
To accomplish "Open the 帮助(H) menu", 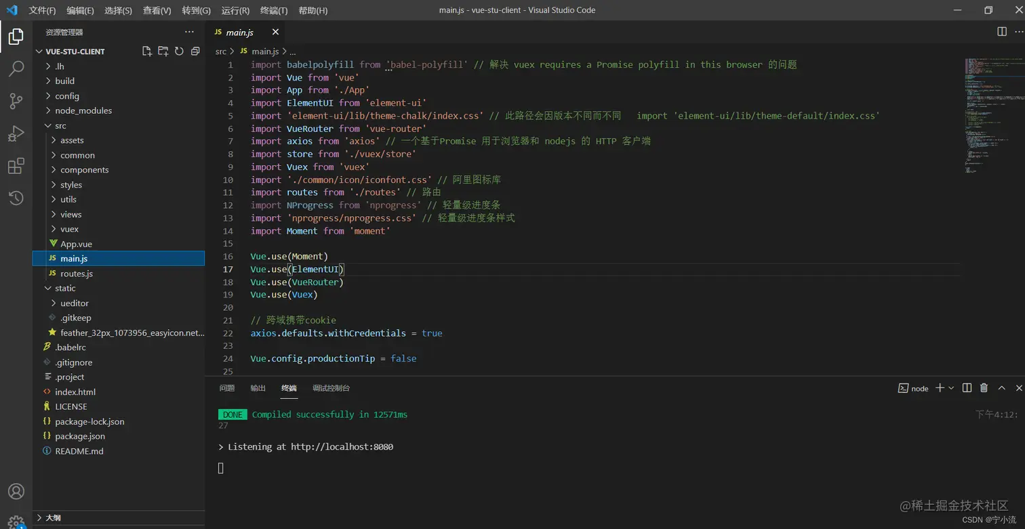I will click(313, 10).
